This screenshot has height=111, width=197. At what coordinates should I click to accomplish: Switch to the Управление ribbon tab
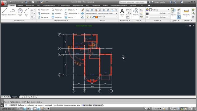pyautogui.click(x=96, y=6)
